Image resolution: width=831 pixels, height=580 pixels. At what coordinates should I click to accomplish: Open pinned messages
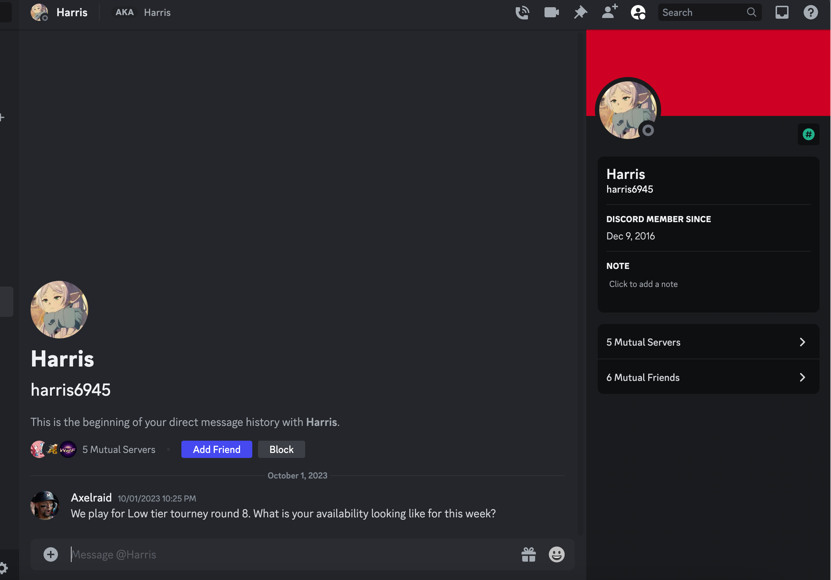pyautogui.click(x=580, y=13)
